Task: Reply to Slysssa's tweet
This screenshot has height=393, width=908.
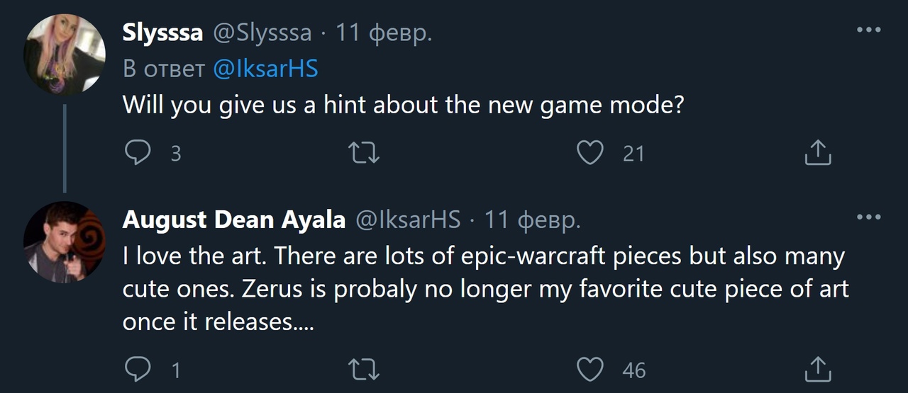Action: (x=138, y=153)
